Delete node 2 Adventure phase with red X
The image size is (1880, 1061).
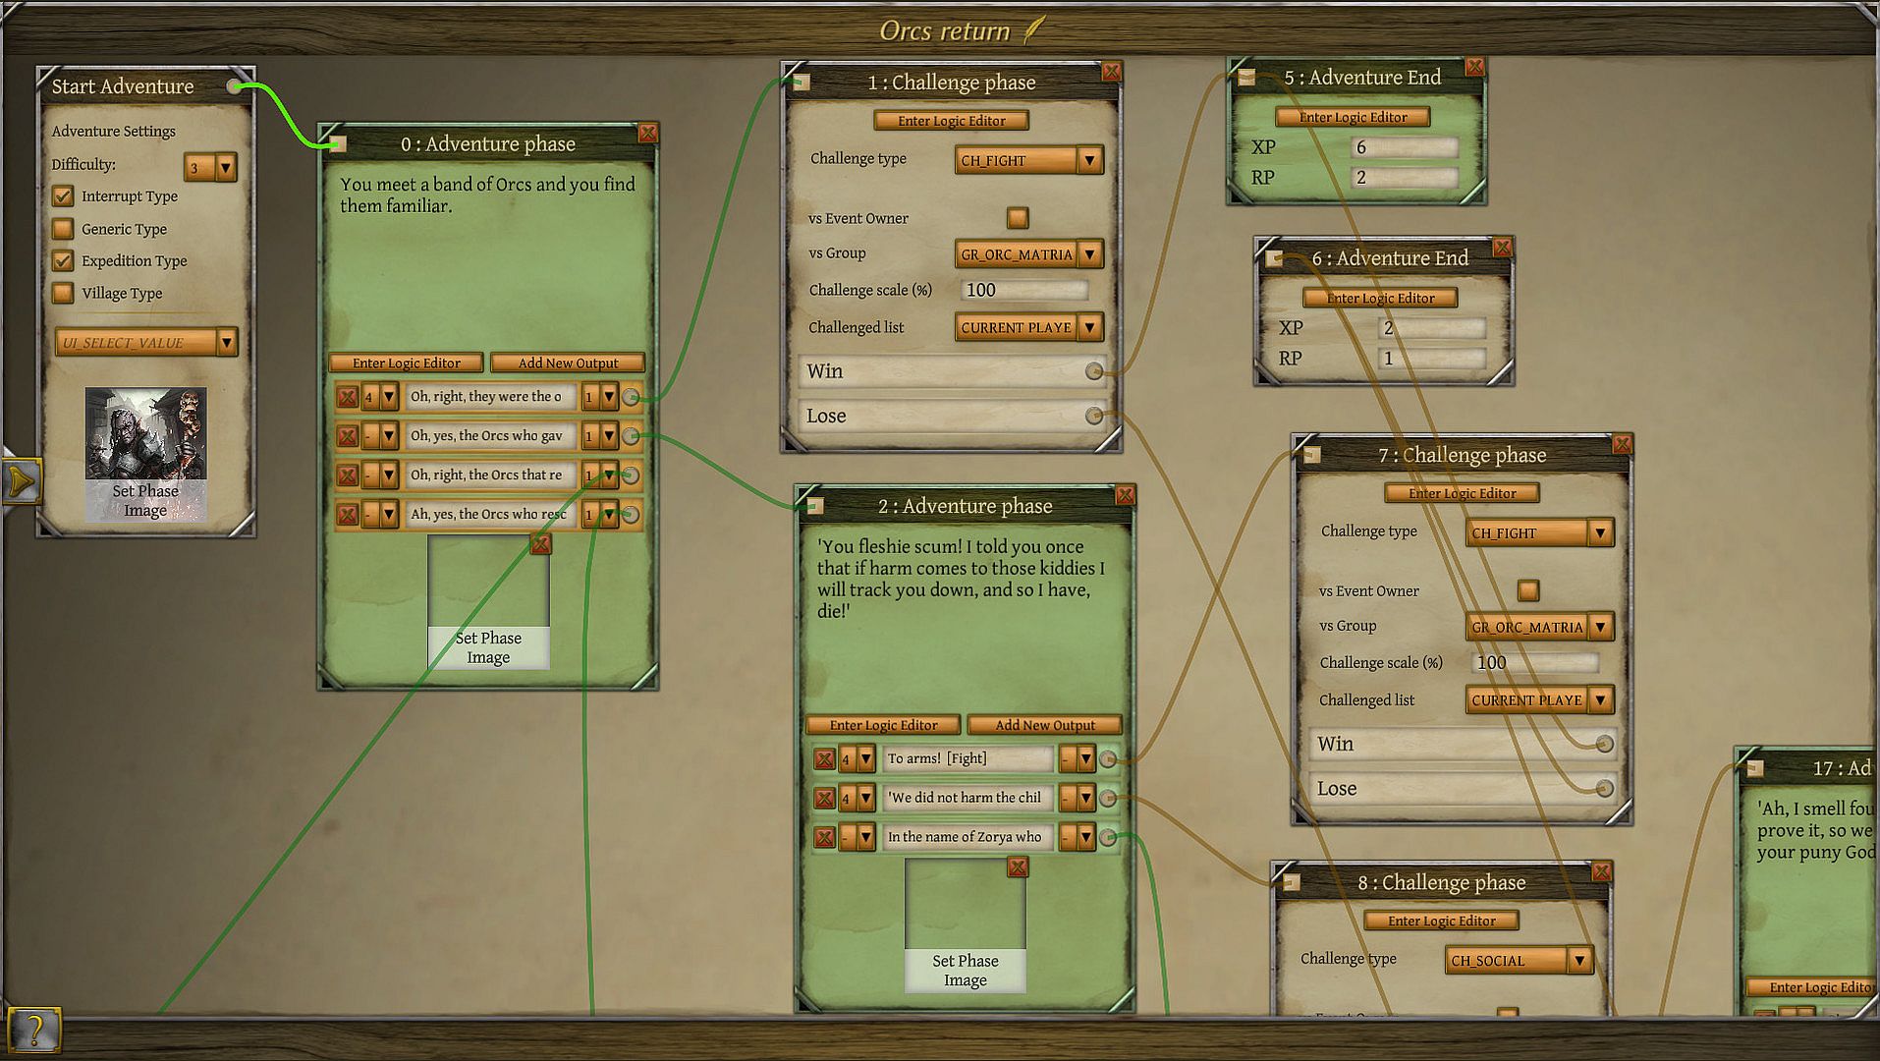pyautogui.click(x=1125, y=495)
